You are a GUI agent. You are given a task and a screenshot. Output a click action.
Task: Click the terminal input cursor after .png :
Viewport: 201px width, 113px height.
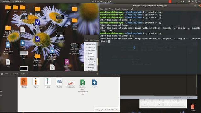click(109, 41)
